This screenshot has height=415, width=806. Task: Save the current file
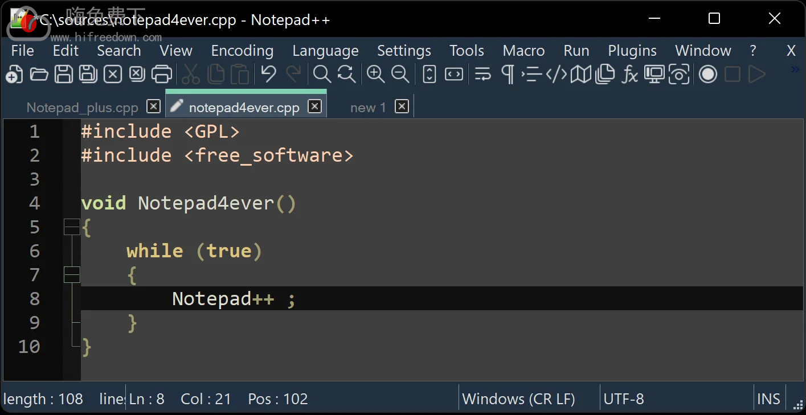pyautogui.click(x=63, y=74)
